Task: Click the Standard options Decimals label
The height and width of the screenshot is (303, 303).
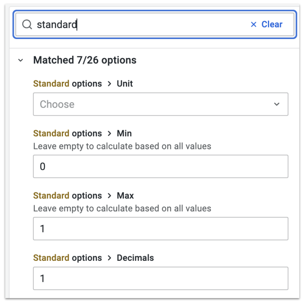Action: (x=94, y=258)
